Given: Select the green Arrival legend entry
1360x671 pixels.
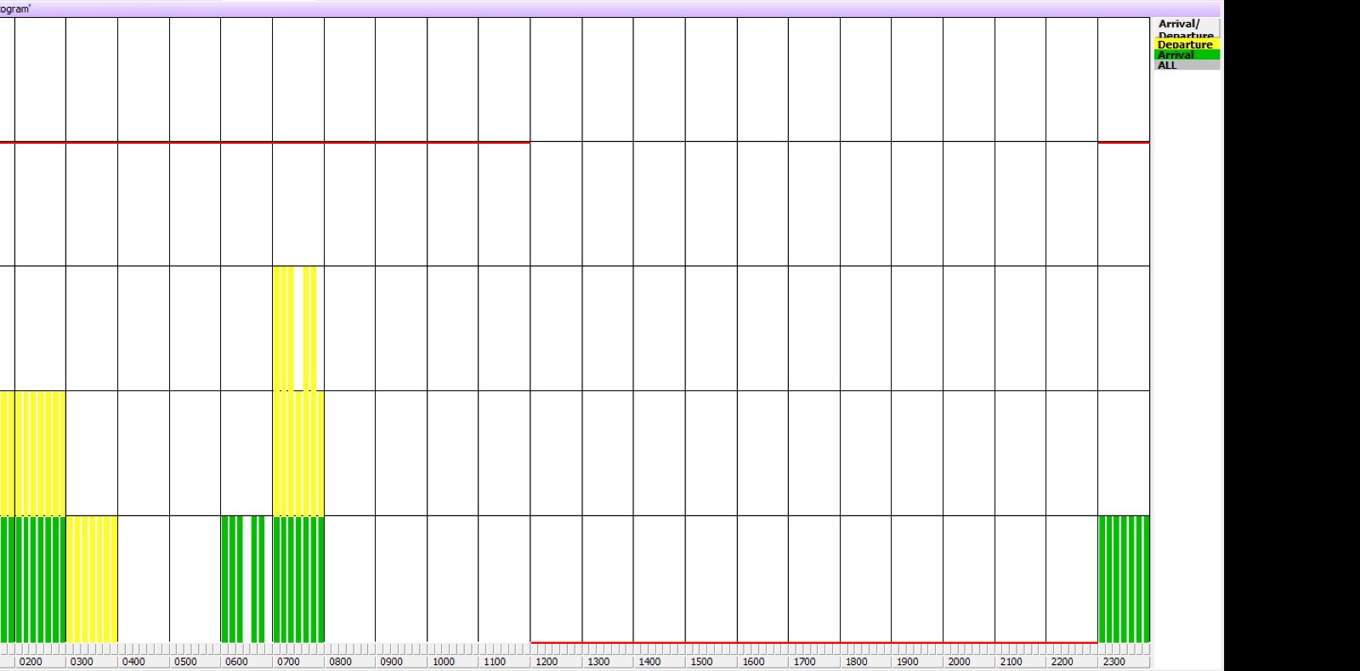Looking at the screenshot, I should tap(1186, 55).
